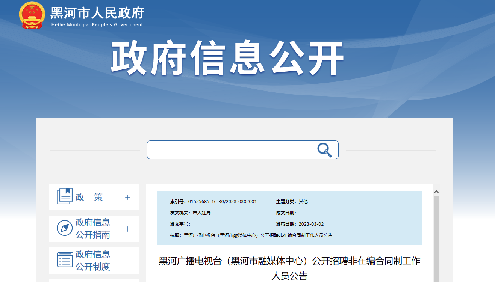Go to 黑河市人民政府 site title

point(97,13)
